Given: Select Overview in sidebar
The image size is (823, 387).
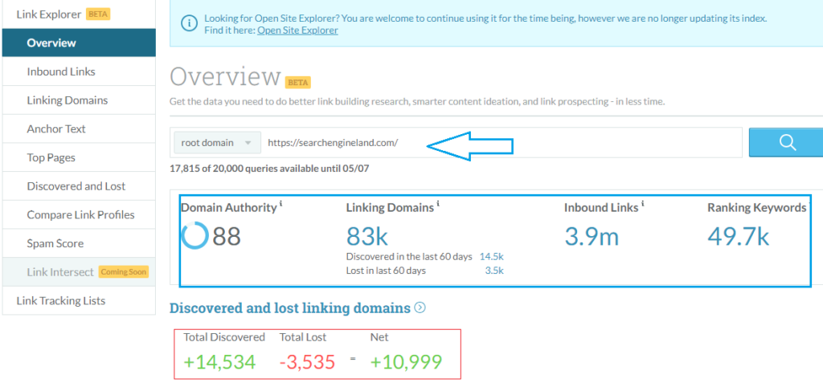Looking at the screenshot, I should pos(79,43).
